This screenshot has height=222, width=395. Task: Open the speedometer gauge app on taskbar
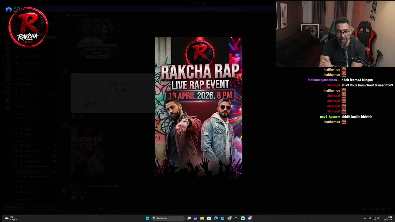236,218
